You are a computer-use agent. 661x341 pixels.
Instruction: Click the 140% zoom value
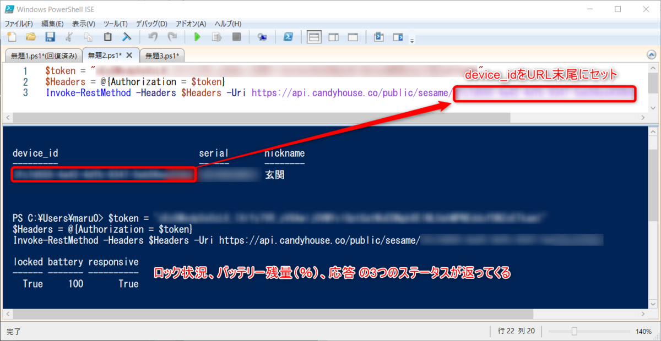[643, 332]
